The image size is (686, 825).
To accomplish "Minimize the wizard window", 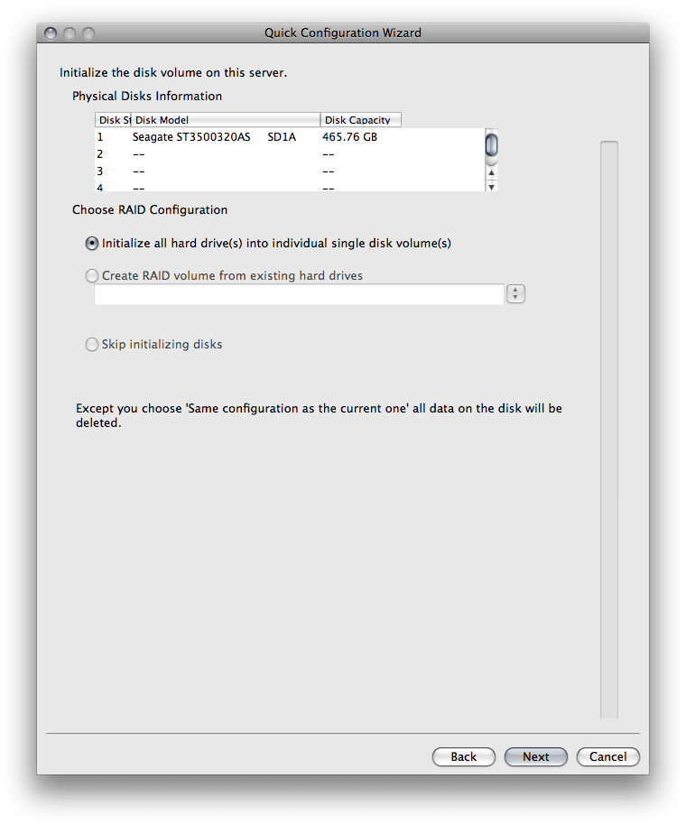I will coord(70,33).
